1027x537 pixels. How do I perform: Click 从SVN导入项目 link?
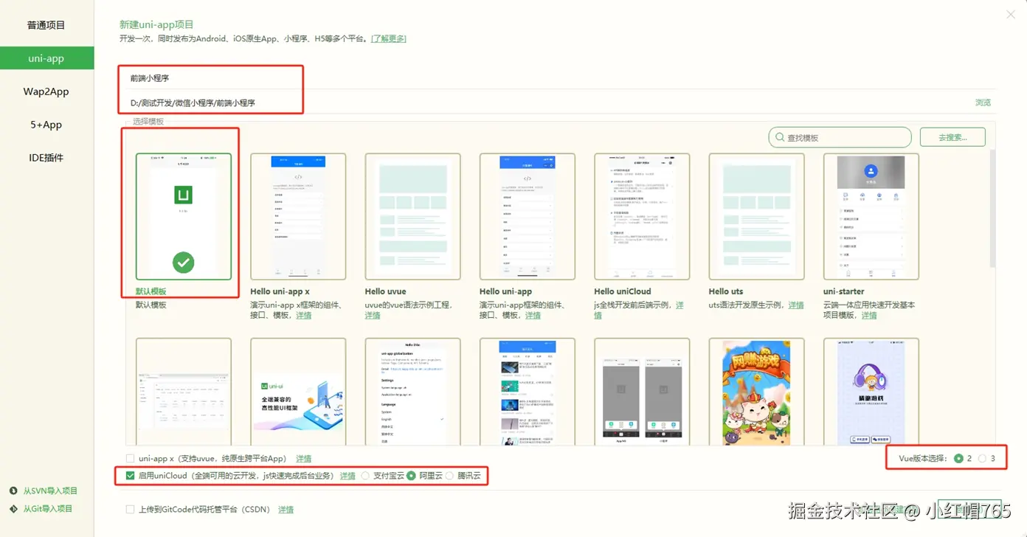point(49,491)
